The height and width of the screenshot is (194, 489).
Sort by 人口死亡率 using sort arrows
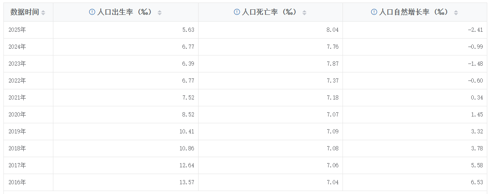(x=304, y=12)
